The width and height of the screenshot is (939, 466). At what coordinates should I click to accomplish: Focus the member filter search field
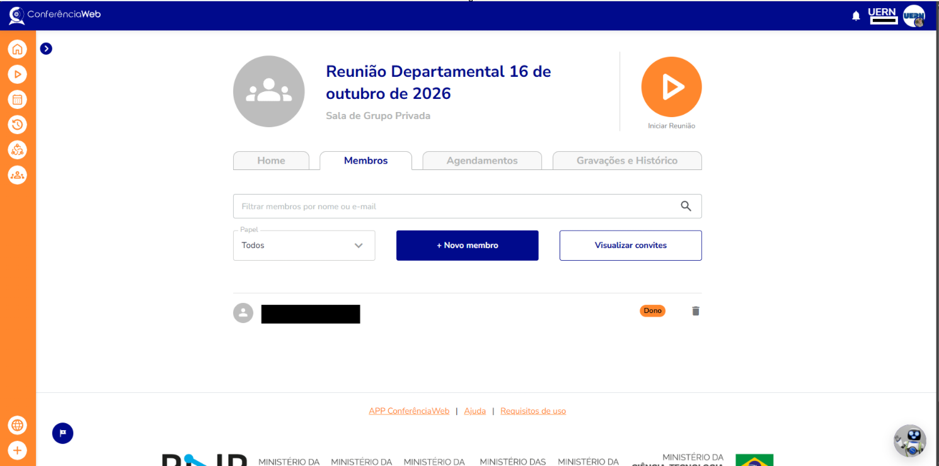coord(468,207)
